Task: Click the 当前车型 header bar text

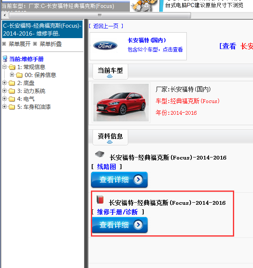Action: coord(58,6)
